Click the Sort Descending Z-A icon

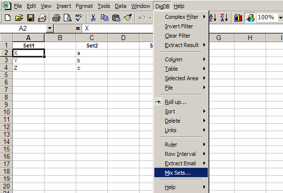point(224,18)
